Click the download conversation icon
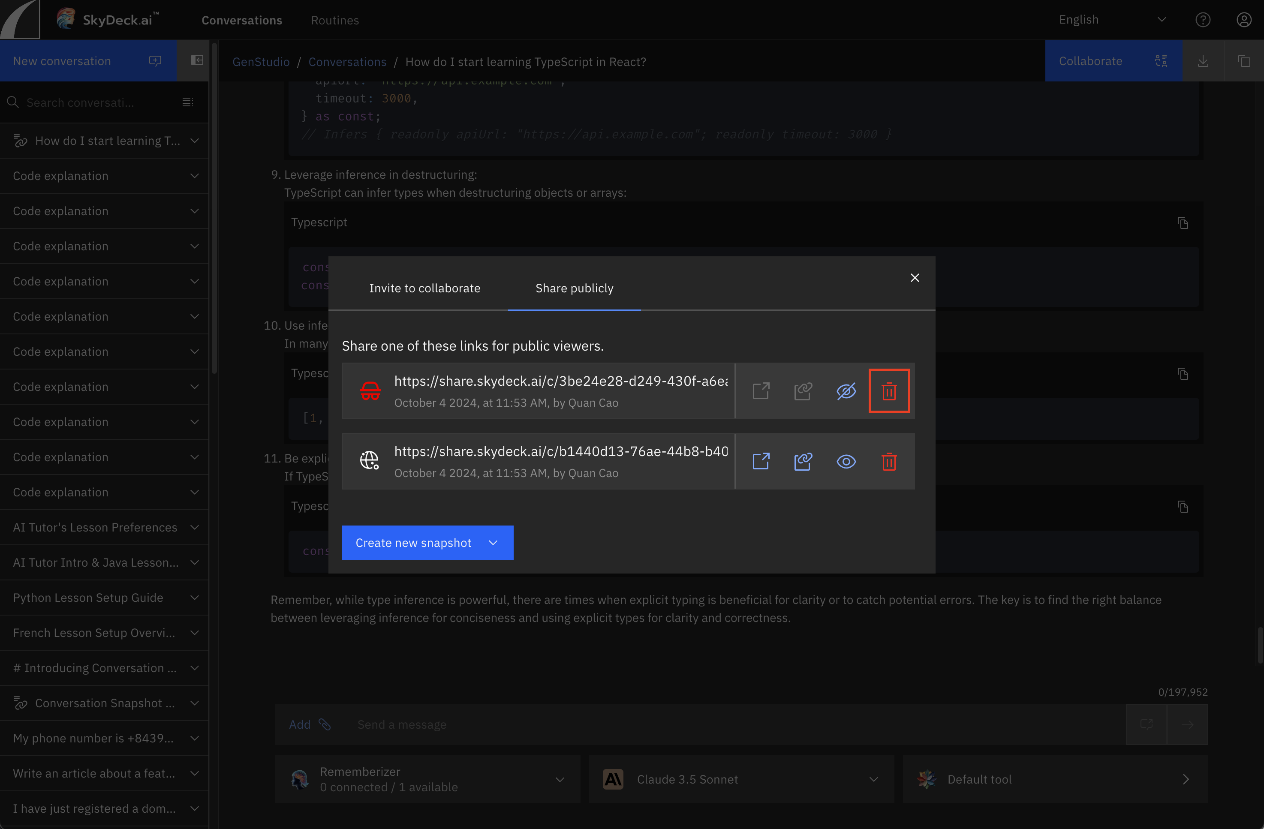The width and height of the screenshot is (1264, 829). click(x=1203, y=61)
